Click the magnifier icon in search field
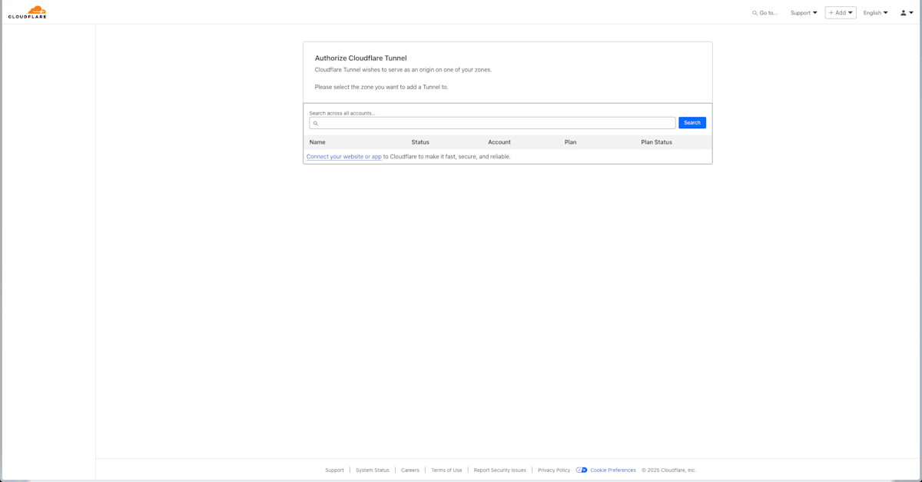The width and height of the screenshot is (922, 482). 316,124
